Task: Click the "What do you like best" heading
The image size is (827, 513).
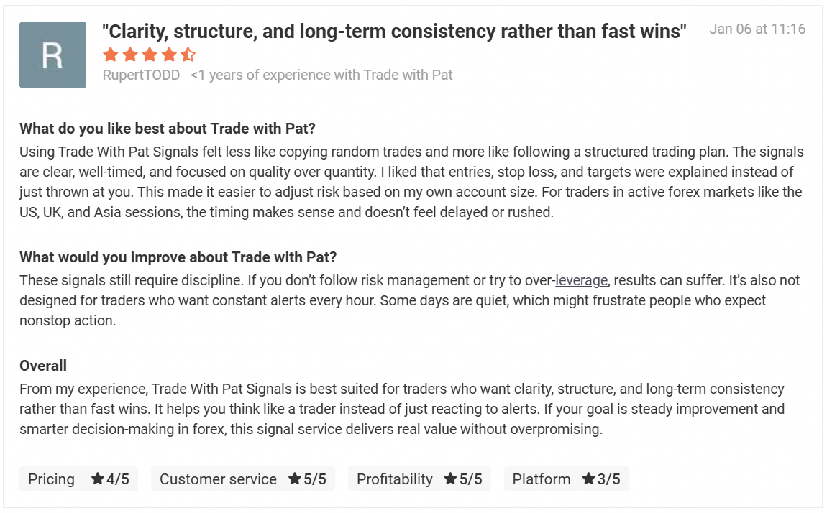Action: click(168, 129)
